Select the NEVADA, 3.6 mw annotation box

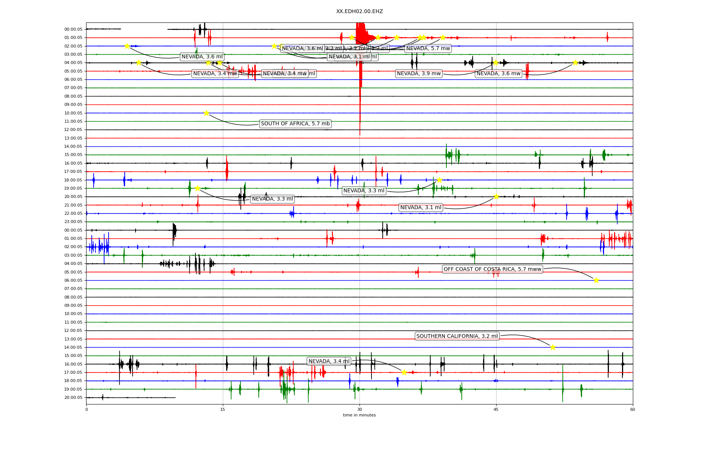498,74
